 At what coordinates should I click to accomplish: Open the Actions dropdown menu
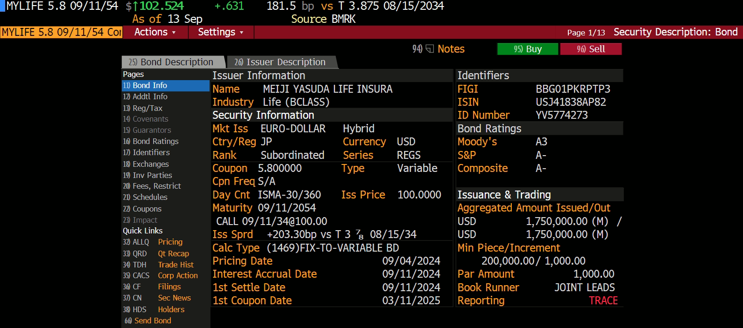[x=155, y=32]
